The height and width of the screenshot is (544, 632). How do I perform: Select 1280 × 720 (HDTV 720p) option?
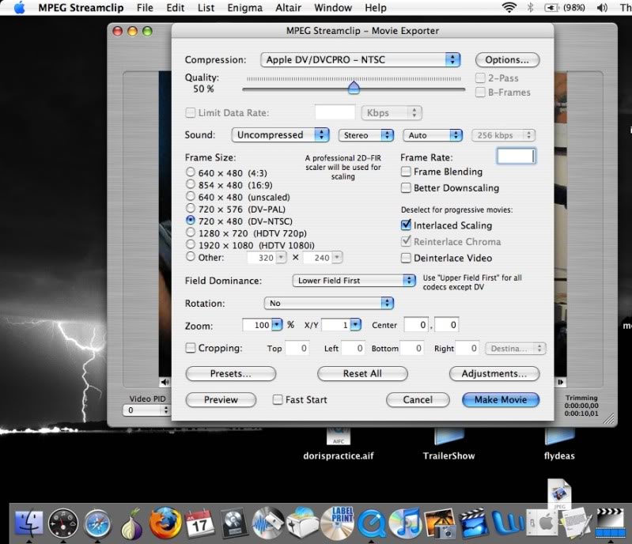pyautogui.click(x=191, y=232)
